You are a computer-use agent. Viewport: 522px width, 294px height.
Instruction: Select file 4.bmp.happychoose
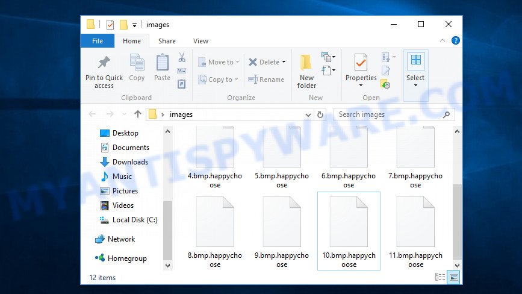[215, 158]
